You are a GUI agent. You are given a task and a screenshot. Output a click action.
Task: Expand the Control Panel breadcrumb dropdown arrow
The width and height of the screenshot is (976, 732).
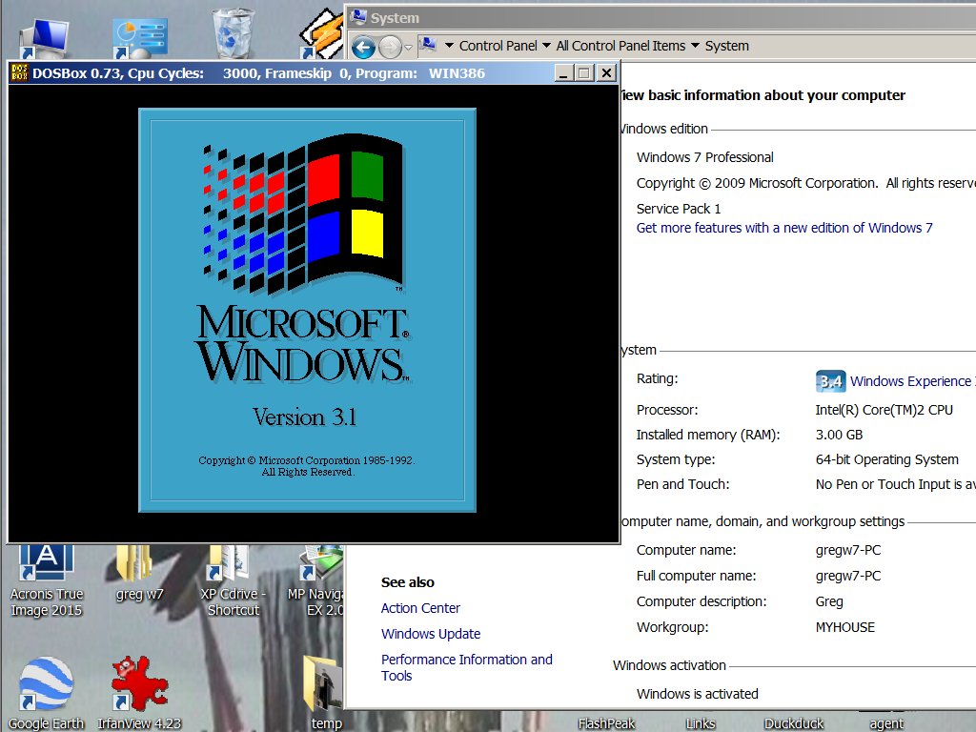(x=546, y=46)
